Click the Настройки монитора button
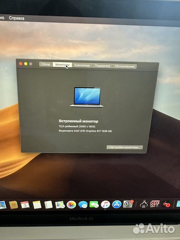 point(124,147)
